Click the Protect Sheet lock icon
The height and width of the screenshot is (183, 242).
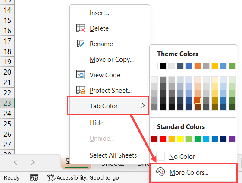point(81,90)
